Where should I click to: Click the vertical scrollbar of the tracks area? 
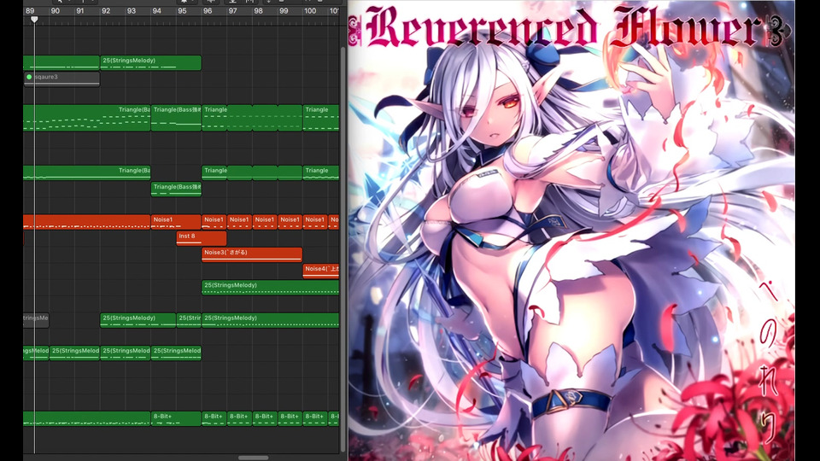[x=343, y=250]
